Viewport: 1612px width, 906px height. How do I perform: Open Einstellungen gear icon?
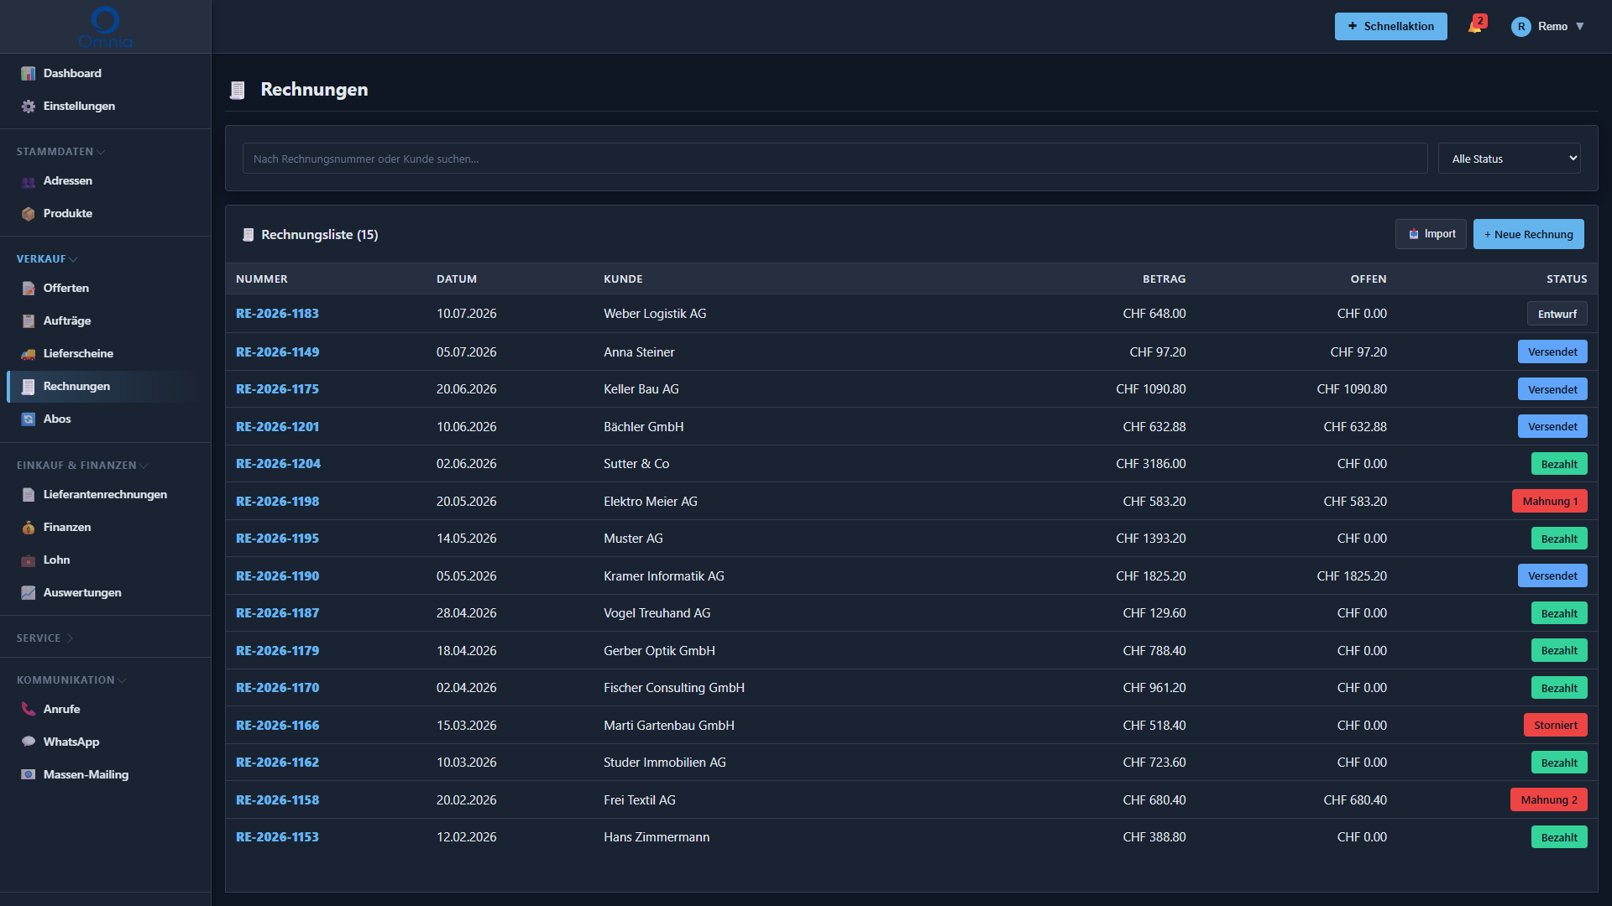[29, 107]
